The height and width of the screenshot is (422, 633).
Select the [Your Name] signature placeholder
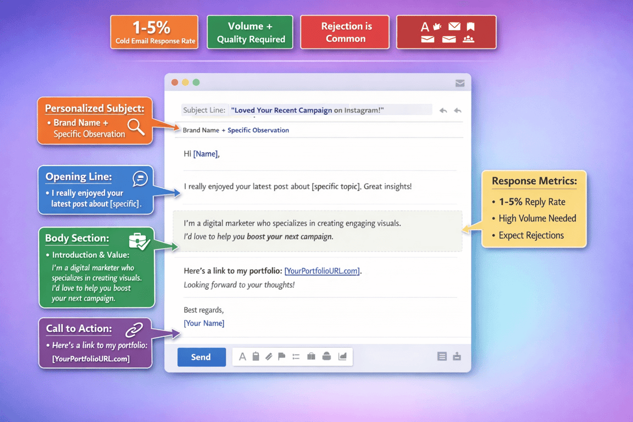tap(204, 323)
